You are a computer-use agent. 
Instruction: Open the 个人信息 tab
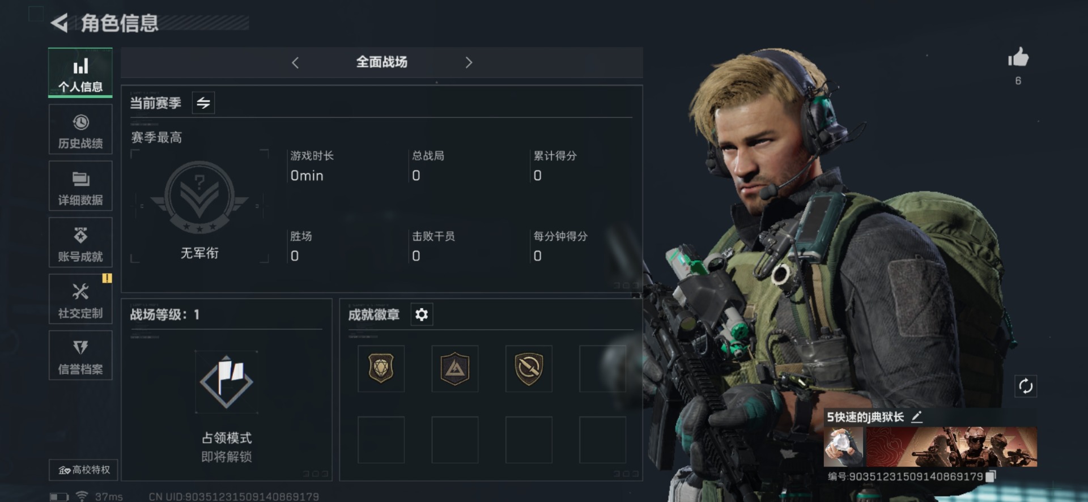(x=80, y=73)
